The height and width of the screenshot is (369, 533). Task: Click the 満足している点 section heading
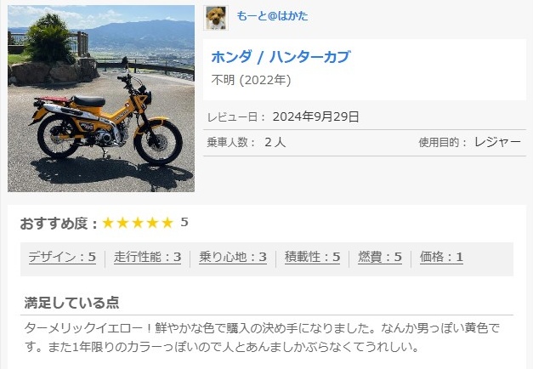(71, 303)
